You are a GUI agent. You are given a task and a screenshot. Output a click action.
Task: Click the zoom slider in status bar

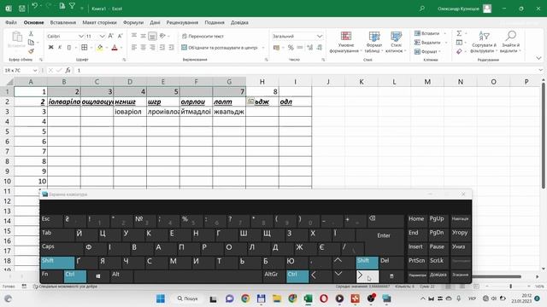pyautogui.click(x=511, y=287)
